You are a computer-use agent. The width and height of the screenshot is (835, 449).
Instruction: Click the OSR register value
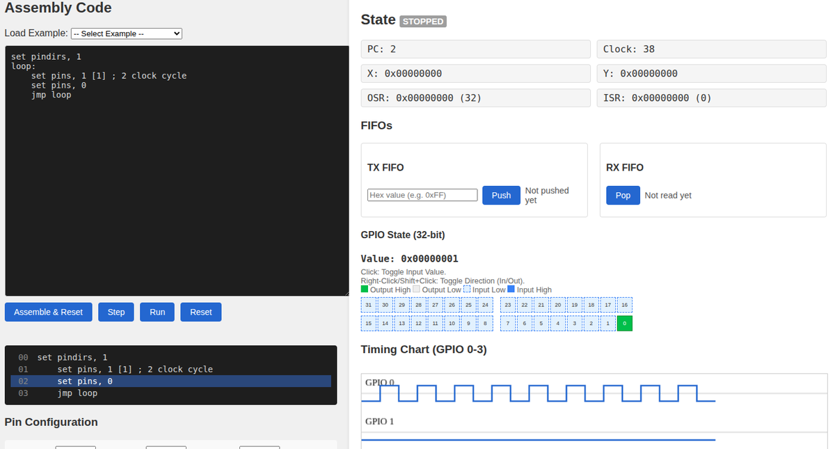pos(475,97)
